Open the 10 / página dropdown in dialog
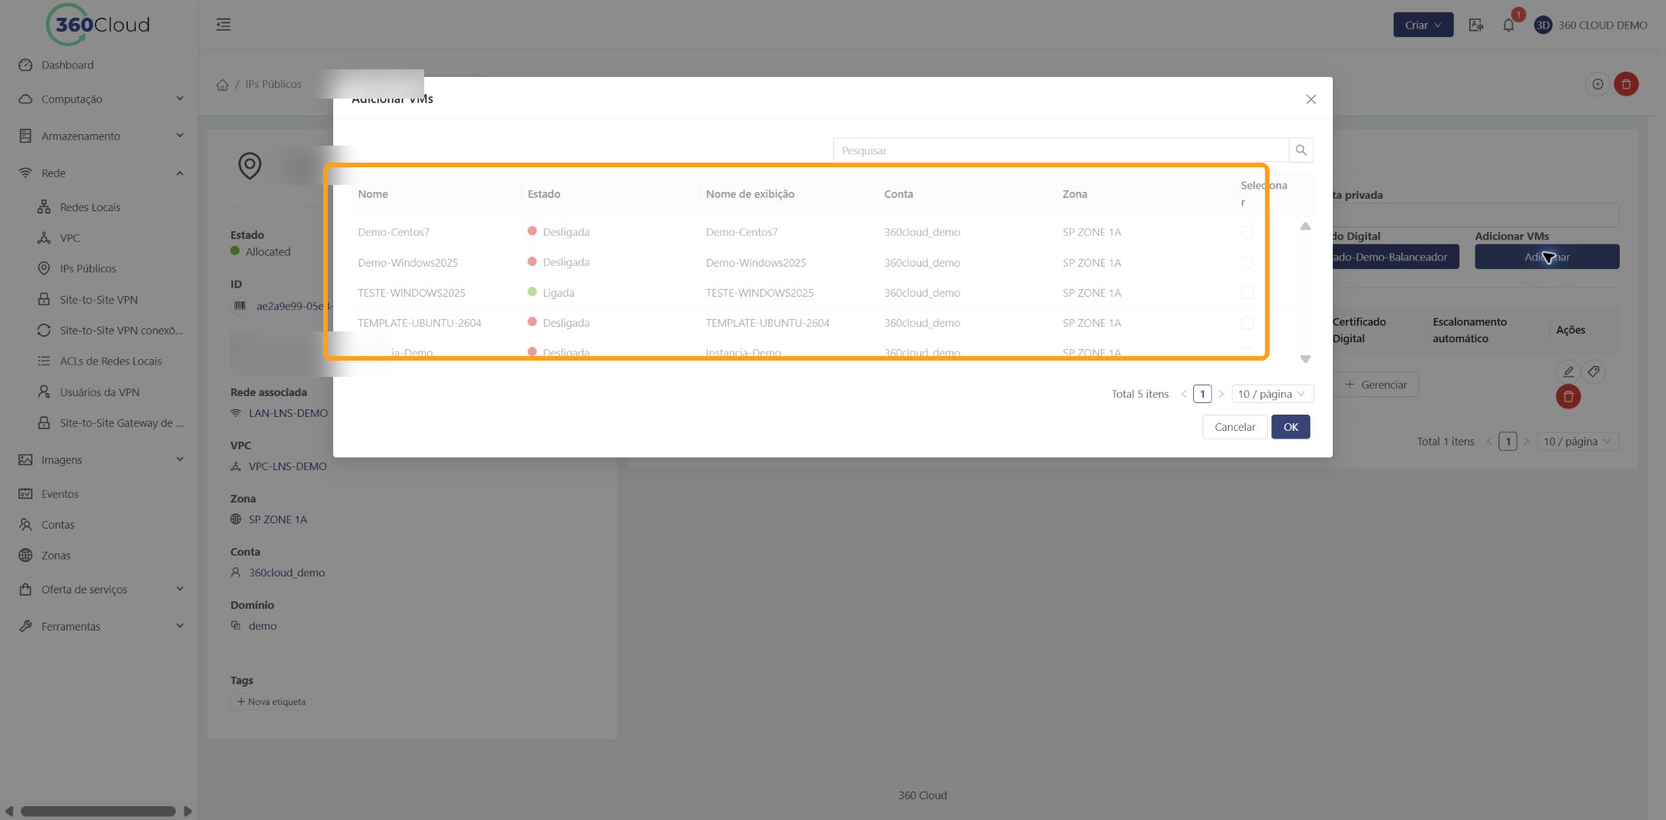 click(1272, 394)
